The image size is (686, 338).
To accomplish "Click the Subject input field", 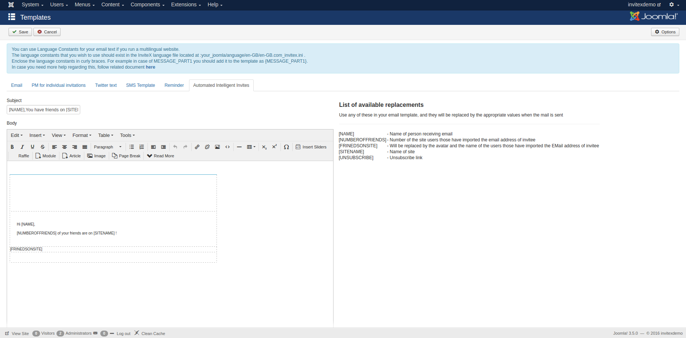I will [x=43, y=110].
